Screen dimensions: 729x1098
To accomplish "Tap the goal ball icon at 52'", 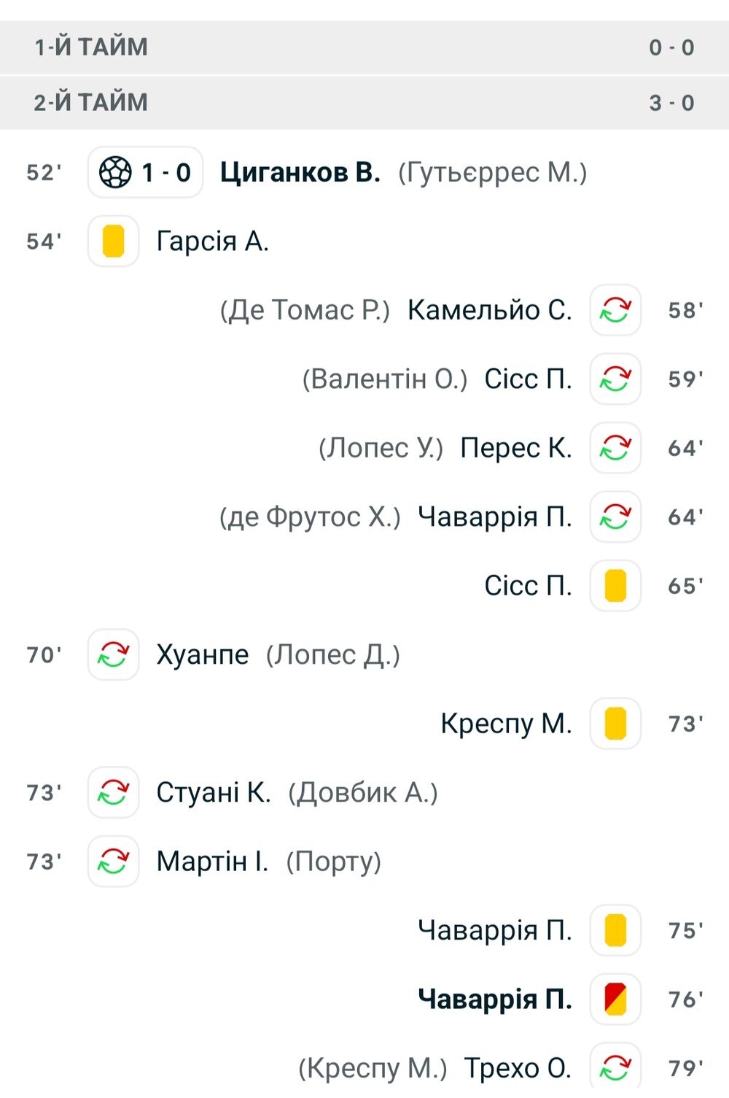I will click(x=115, y=173).
